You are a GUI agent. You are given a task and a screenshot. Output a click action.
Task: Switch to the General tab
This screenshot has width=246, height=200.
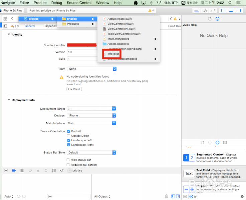[x=30, y=26]
